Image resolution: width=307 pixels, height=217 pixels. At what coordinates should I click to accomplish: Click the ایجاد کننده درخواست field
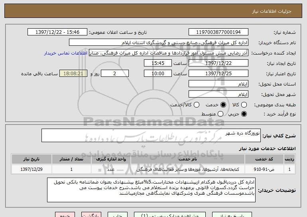pos(169,53)
